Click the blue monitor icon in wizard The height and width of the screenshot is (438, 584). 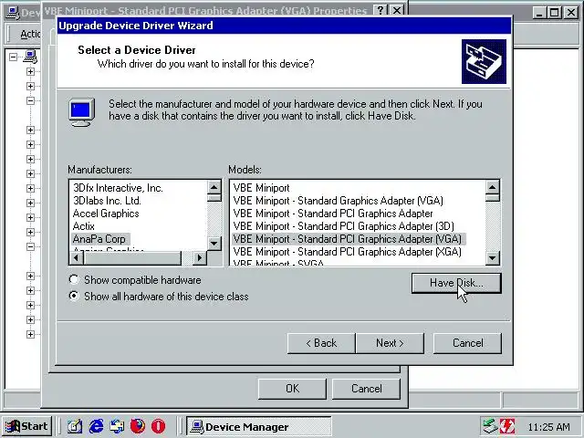82,112
